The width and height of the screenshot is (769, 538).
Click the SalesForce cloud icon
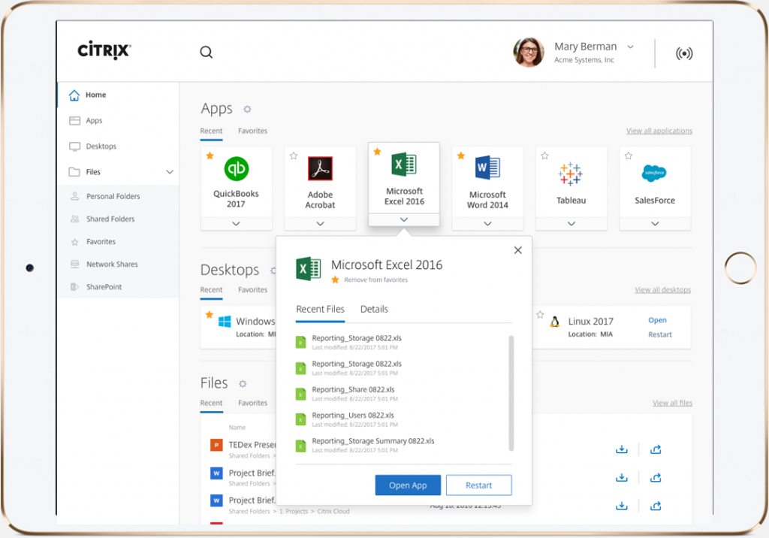click(x=654, y=173)
